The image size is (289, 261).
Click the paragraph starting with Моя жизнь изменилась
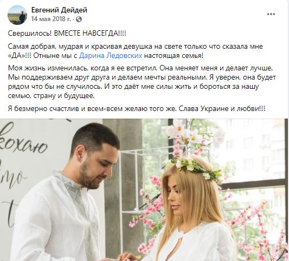pos(142,82)
